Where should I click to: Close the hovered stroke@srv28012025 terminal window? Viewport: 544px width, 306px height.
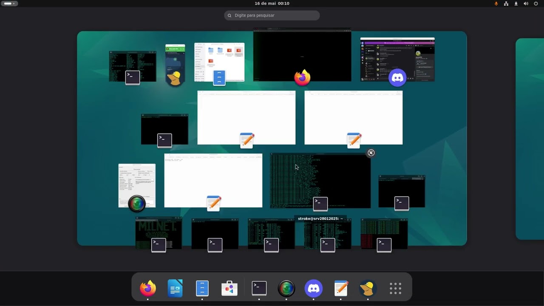pos(371,153)
